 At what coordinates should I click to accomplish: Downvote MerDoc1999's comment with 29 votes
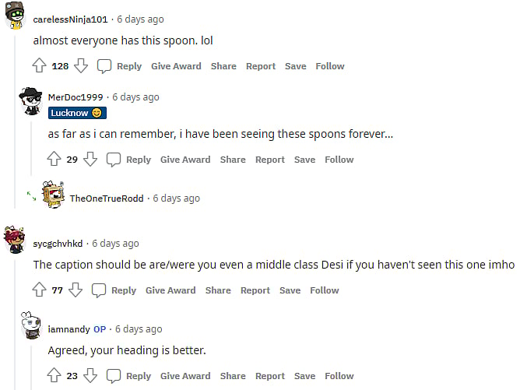[90, 160]
